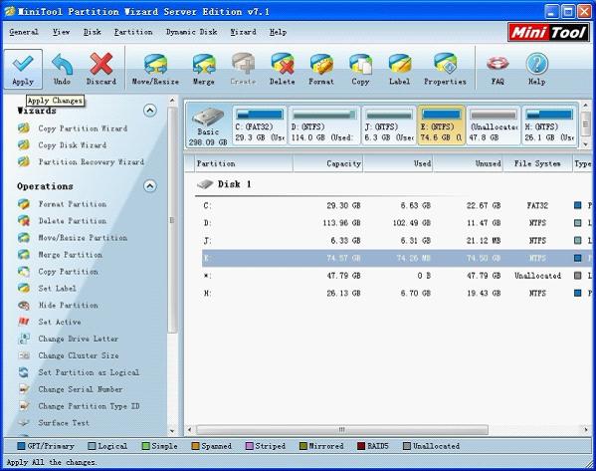Click the Basic 298.09 GB disk icon
Viewport: 596px width, 471px height.
208,126
